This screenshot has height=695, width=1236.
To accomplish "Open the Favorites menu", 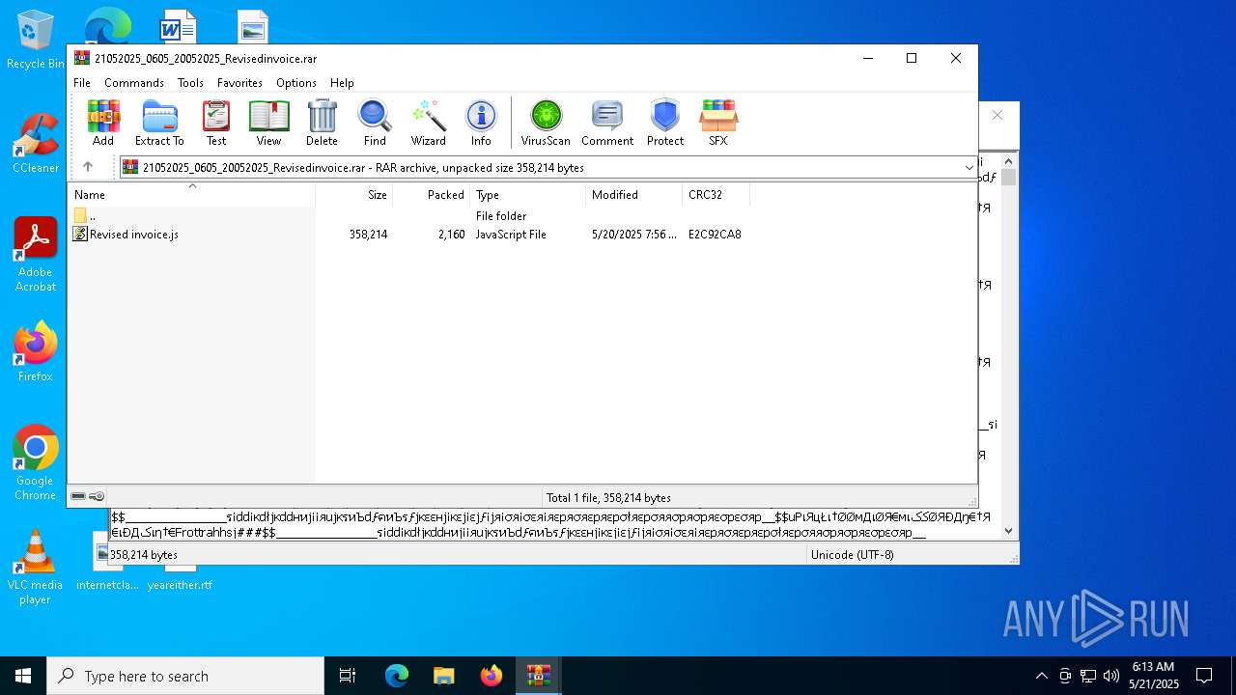I will pos(239,83).
